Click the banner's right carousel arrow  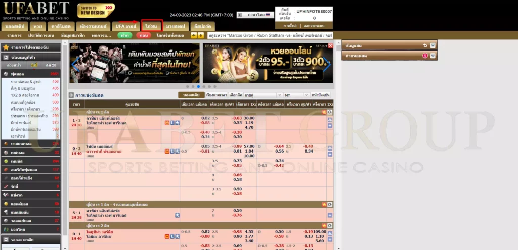[x=328, y=64]
